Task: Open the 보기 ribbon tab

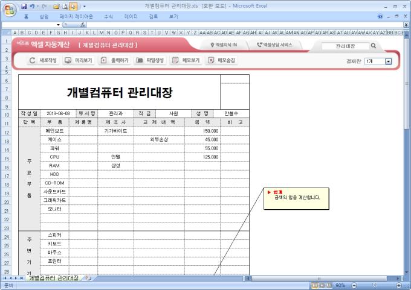Action: (x=173, y=17)
